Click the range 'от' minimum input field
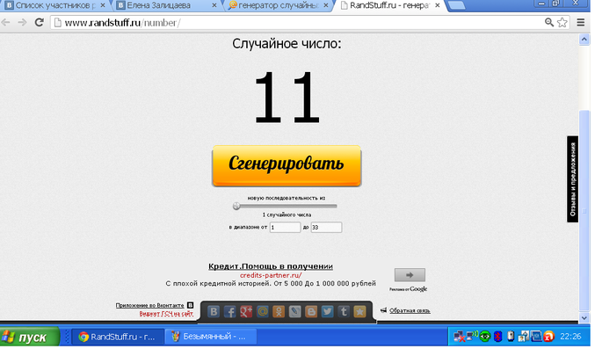Screen dimensions: 595x356 point(285,228)
